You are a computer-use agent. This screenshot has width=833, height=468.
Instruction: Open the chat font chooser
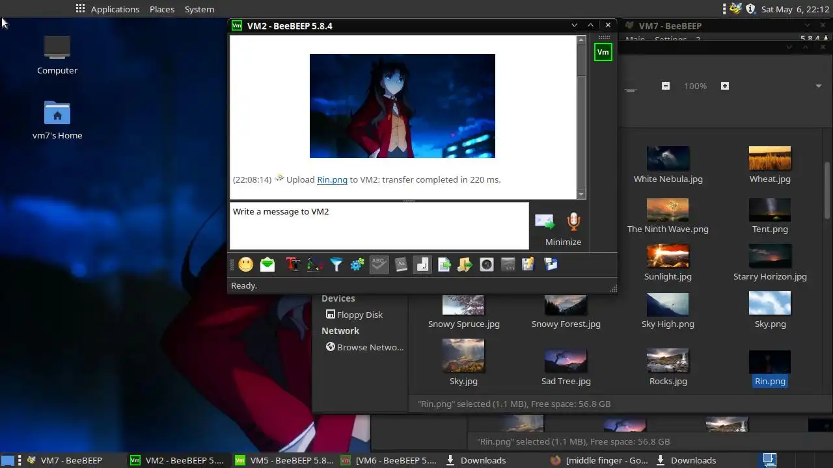coord(293,265)
